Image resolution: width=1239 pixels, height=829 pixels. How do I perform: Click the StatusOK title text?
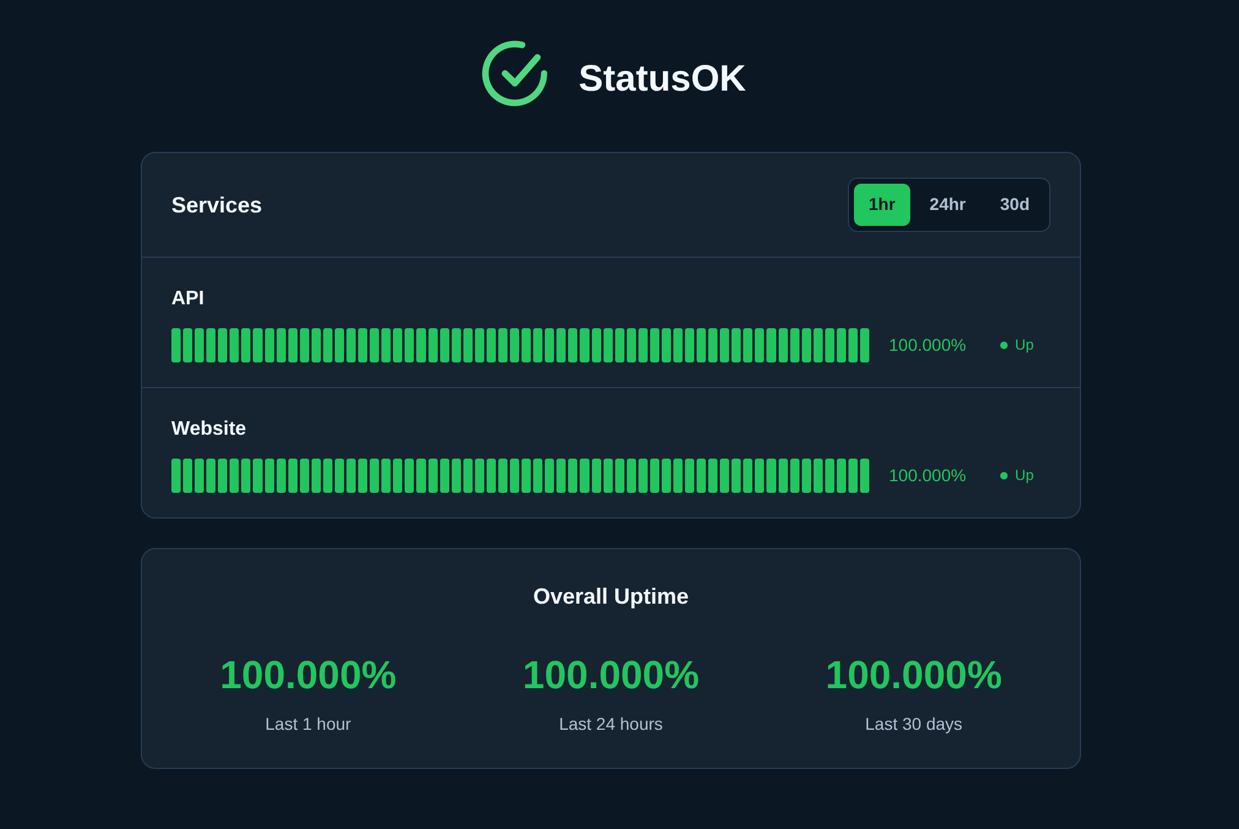pos(661,78)
